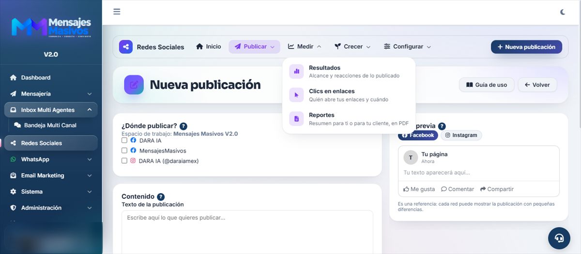Click the V2.0 version label
This screenshot has height=254, width=581.
click(x=51, y=55)
